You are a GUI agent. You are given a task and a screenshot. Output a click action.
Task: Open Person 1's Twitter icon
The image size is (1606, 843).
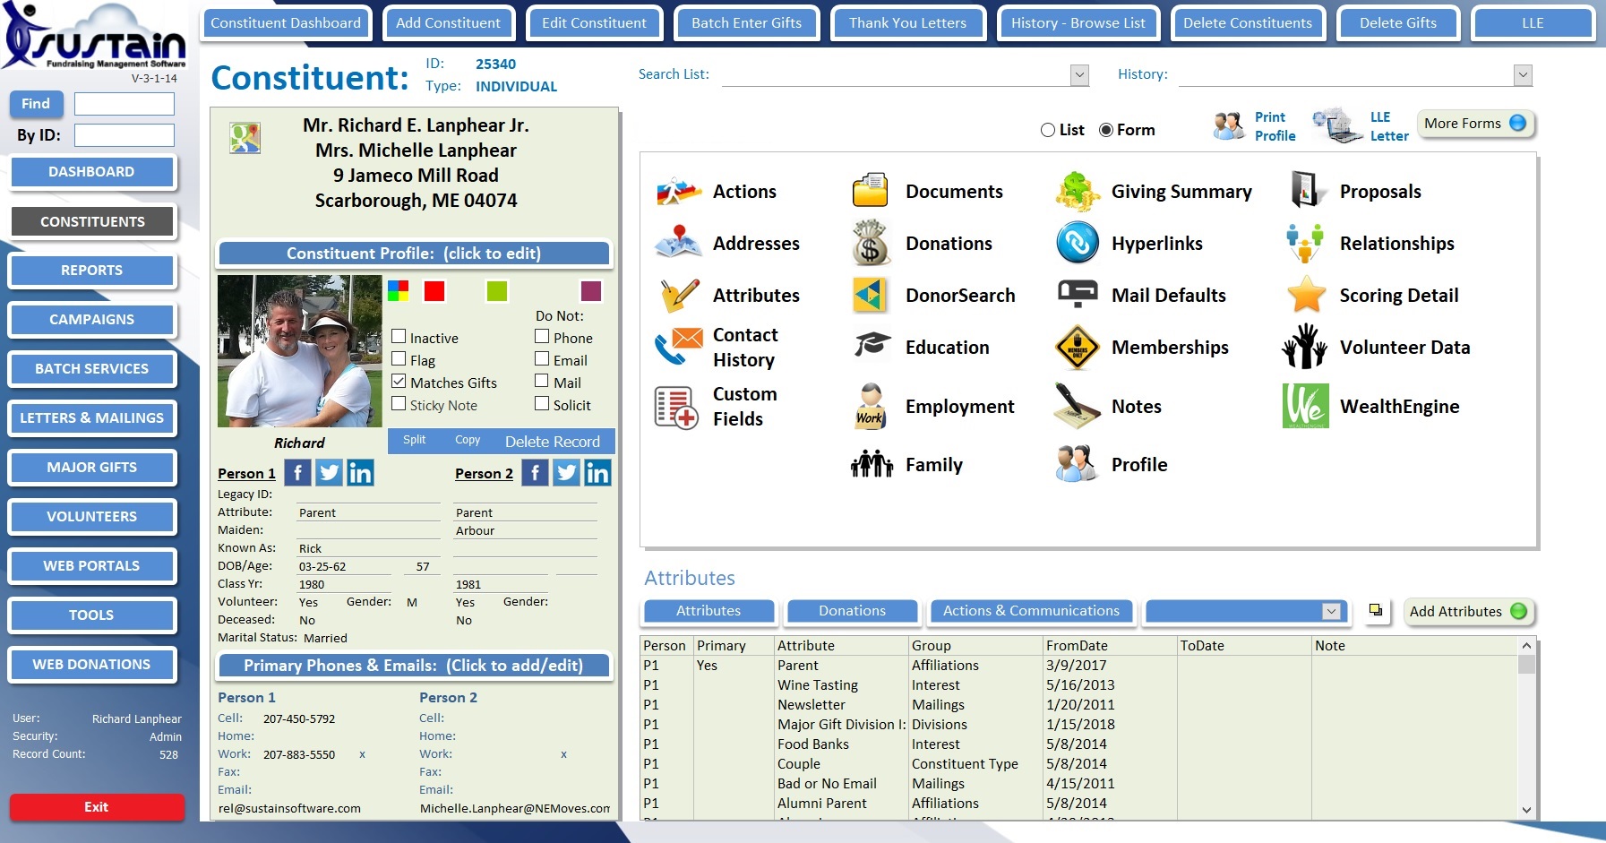[x=329, y=472]
